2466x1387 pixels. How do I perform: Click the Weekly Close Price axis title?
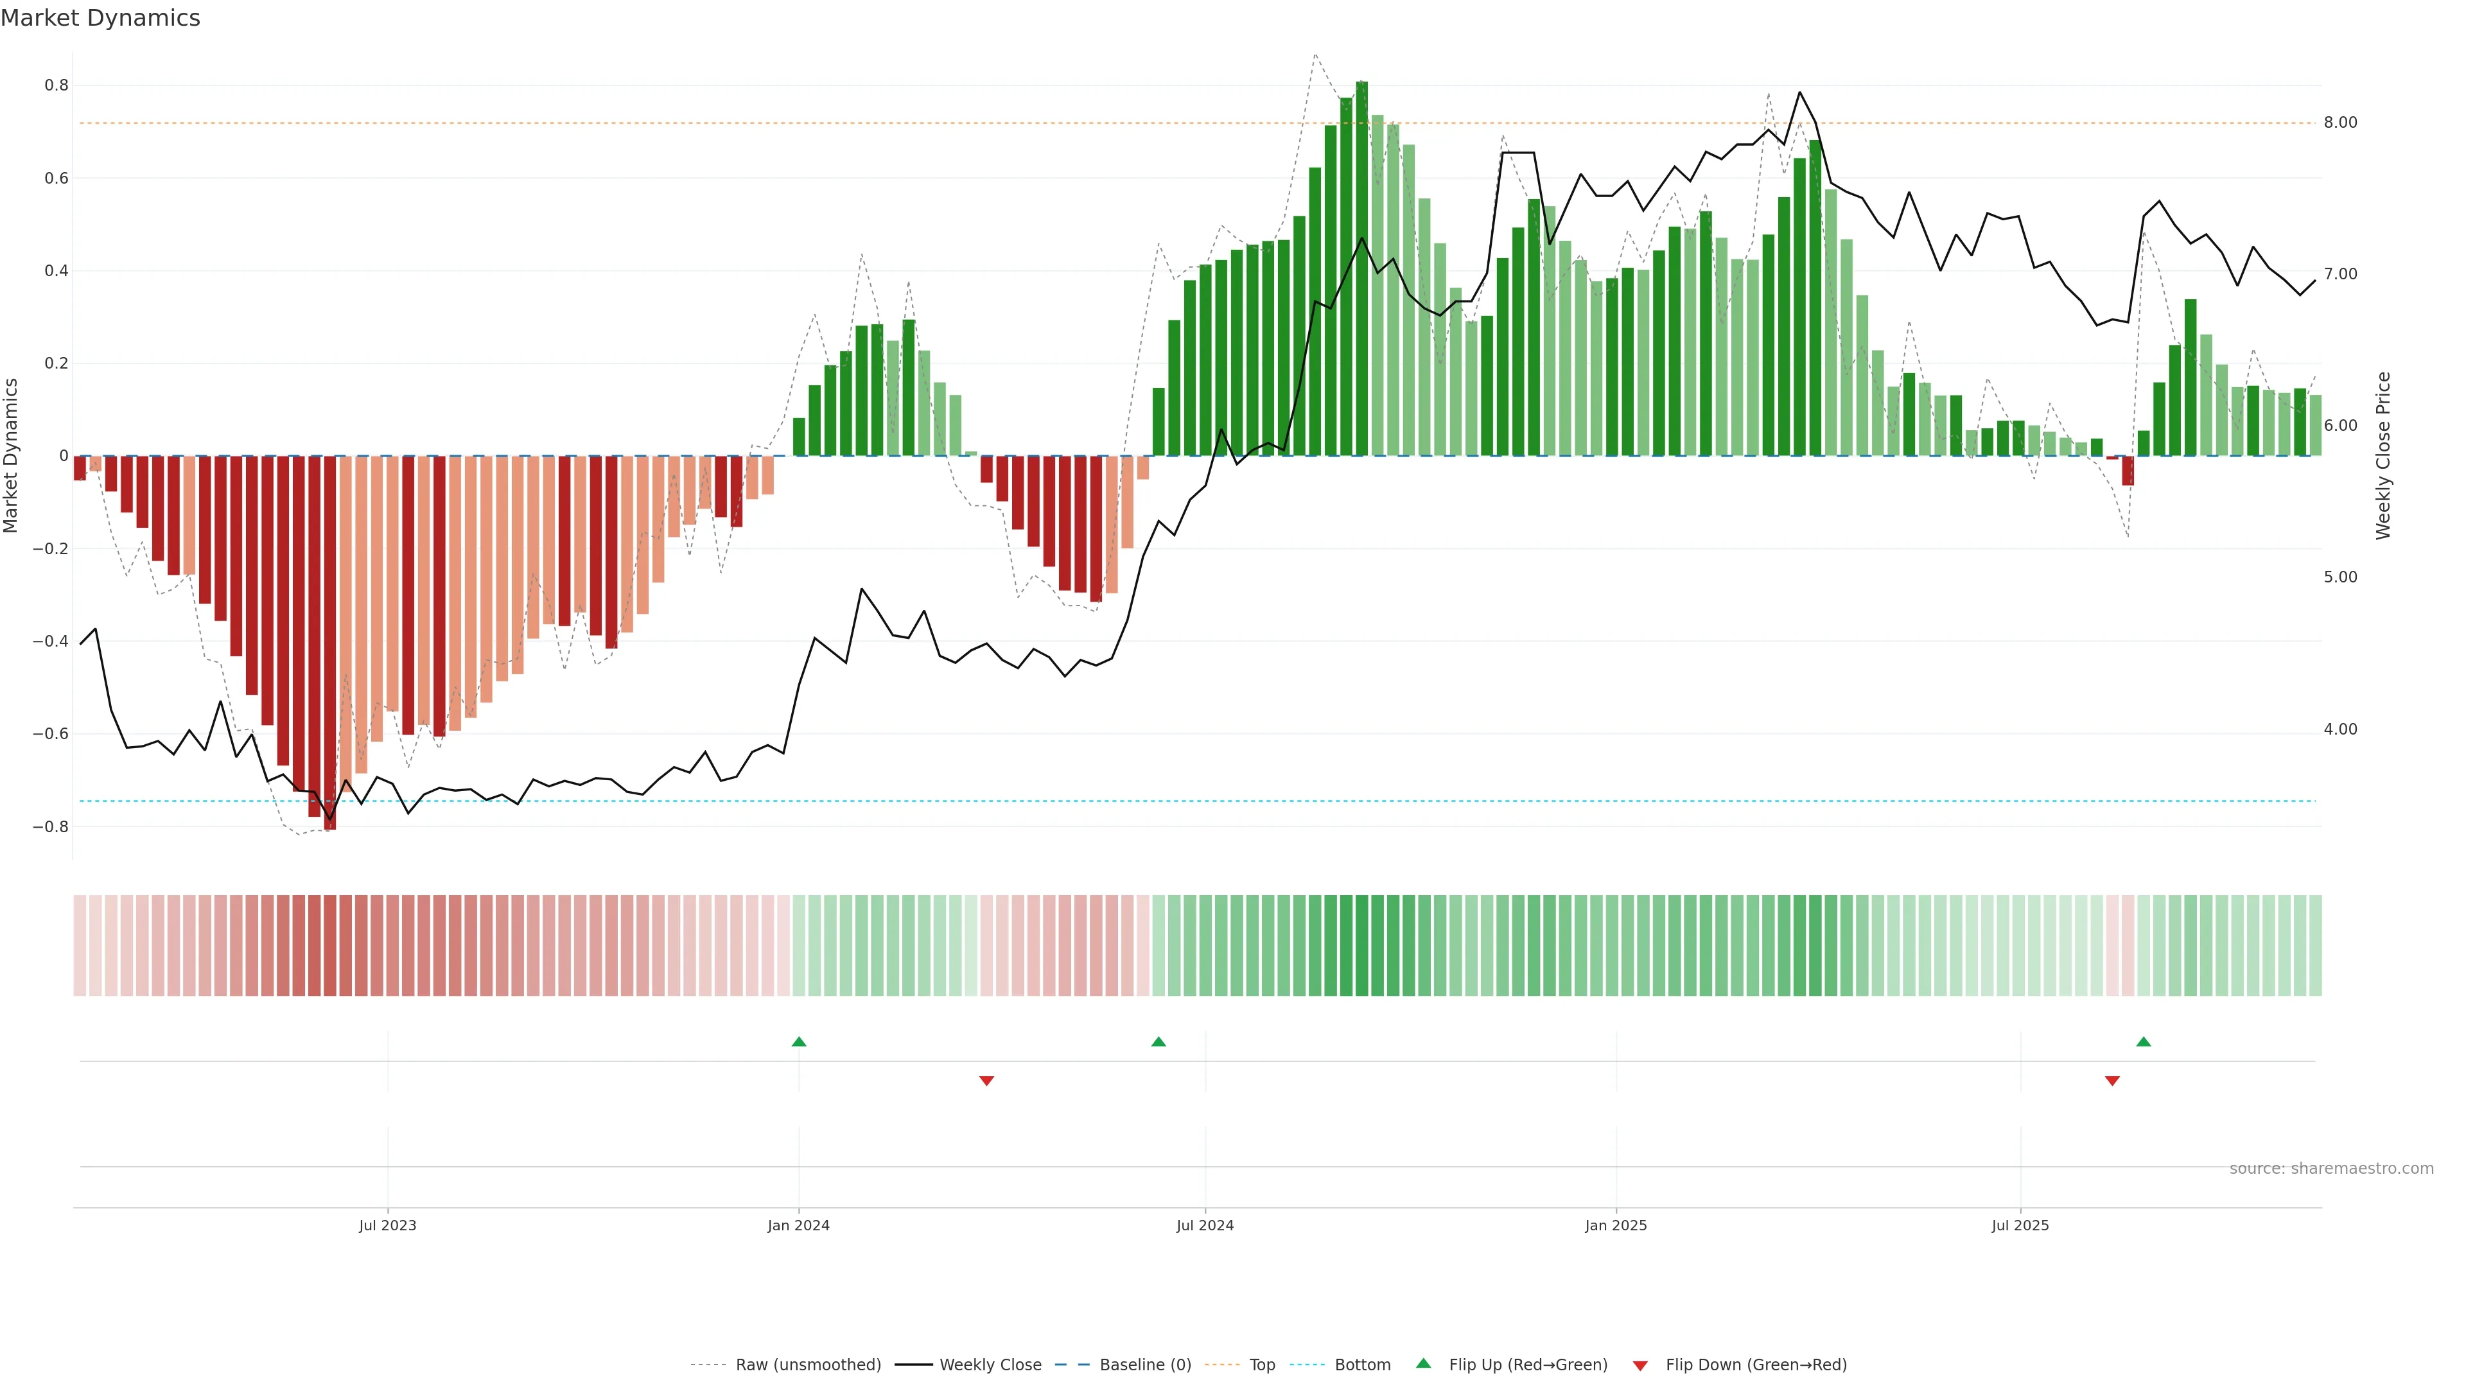click(2383, 456)
